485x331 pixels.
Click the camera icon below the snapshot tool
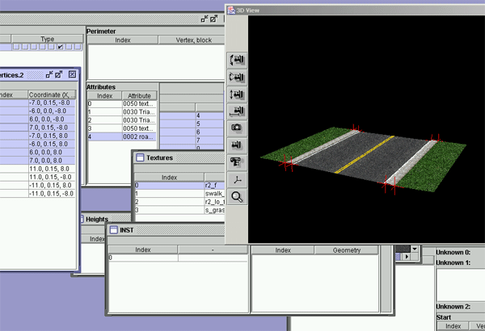pyautogui.click(x=238, y=145)
